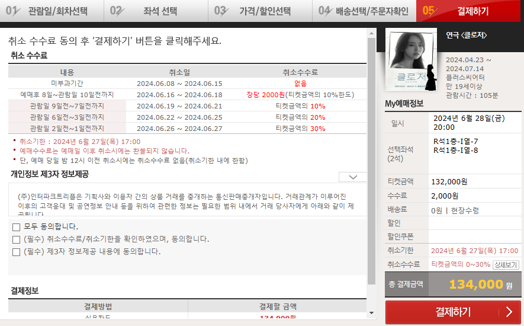Click date range 2024.06.16 ~ 2024.06.18
The height and width of the screenshot is (326, 524).
tap(179, 95)
